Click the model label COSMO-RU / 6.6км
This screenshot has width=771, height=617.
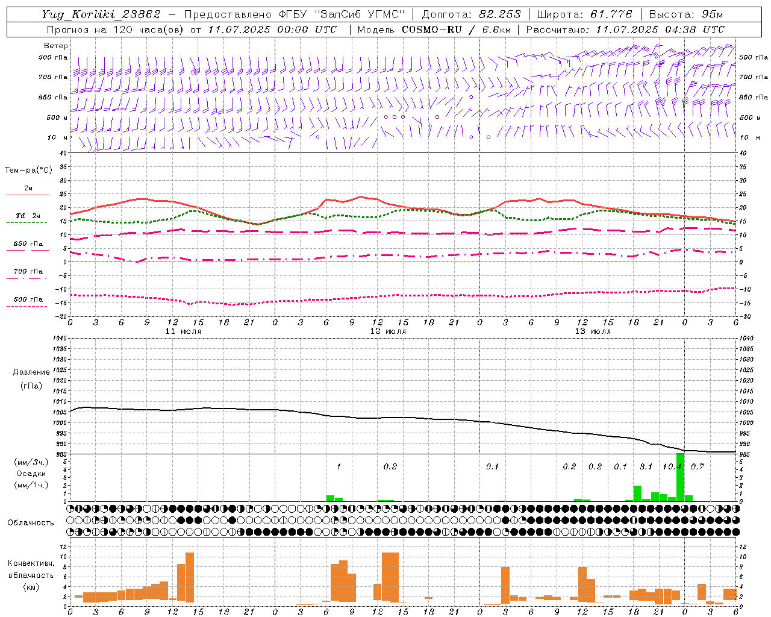click(x=456, y=30)
